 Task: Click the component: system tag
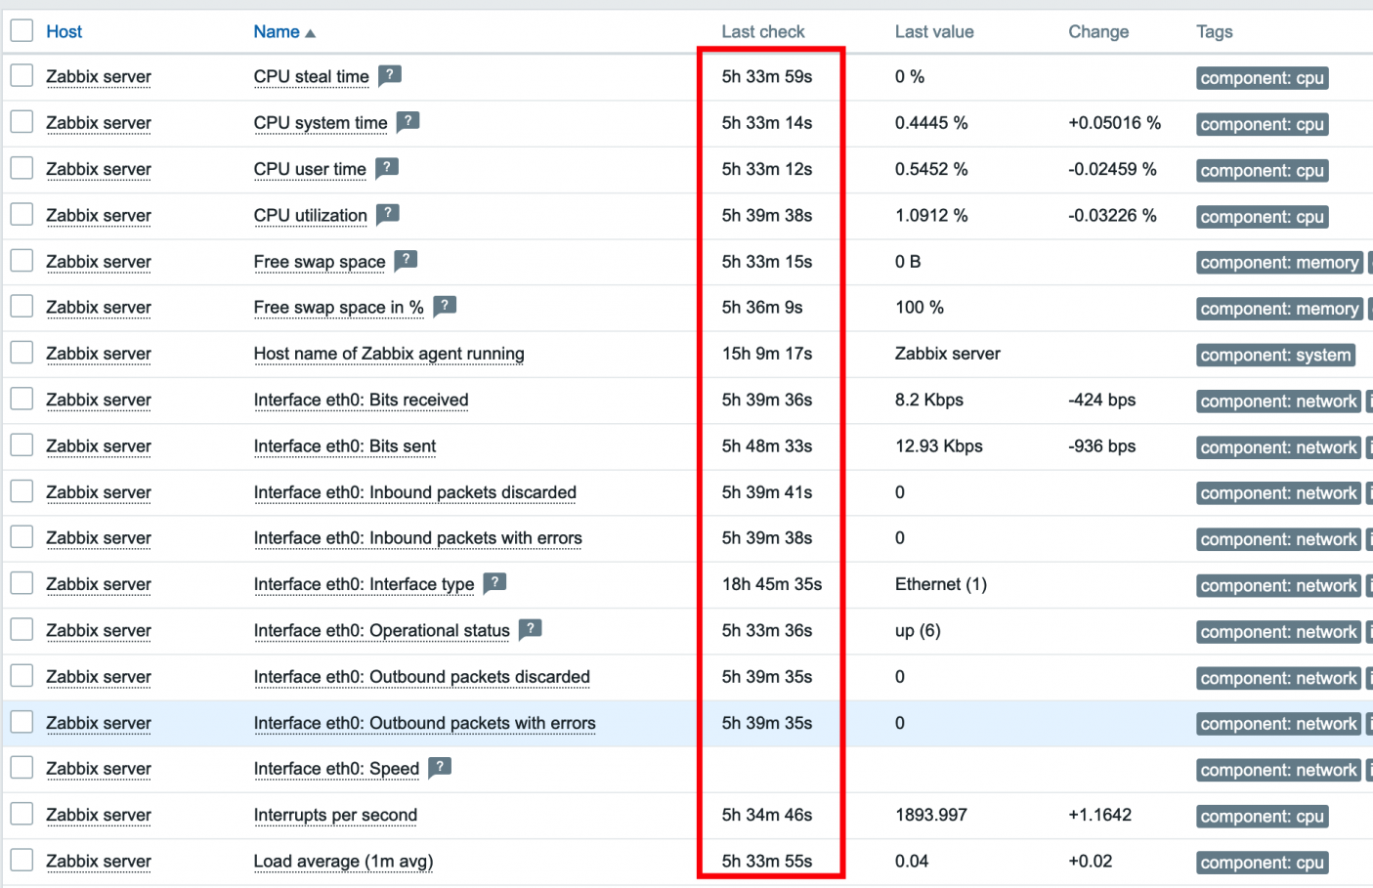point(1275,356)
